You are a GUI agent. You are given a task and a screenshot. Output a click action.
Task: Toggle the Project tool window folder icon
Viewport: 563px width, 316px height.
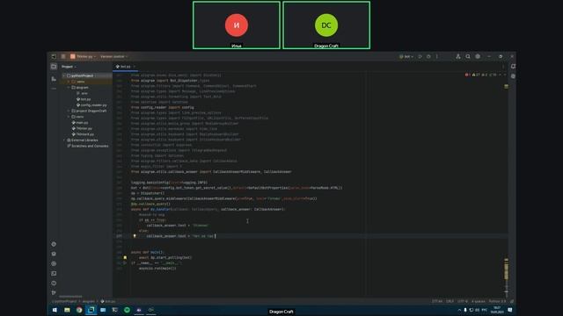click(x=54, y=67)
